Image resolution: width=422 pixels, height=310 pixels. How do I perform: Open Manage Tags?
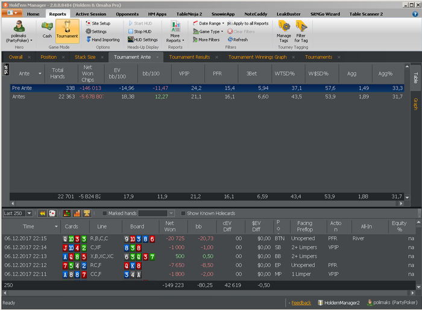[x=284, y=31]
